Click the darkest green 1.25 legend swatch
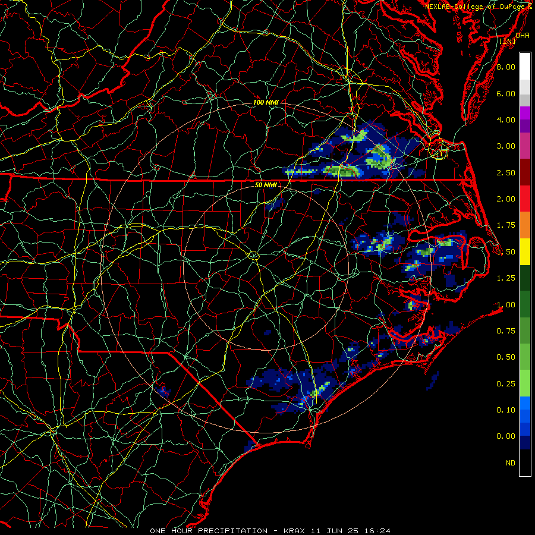 (525, 278)
